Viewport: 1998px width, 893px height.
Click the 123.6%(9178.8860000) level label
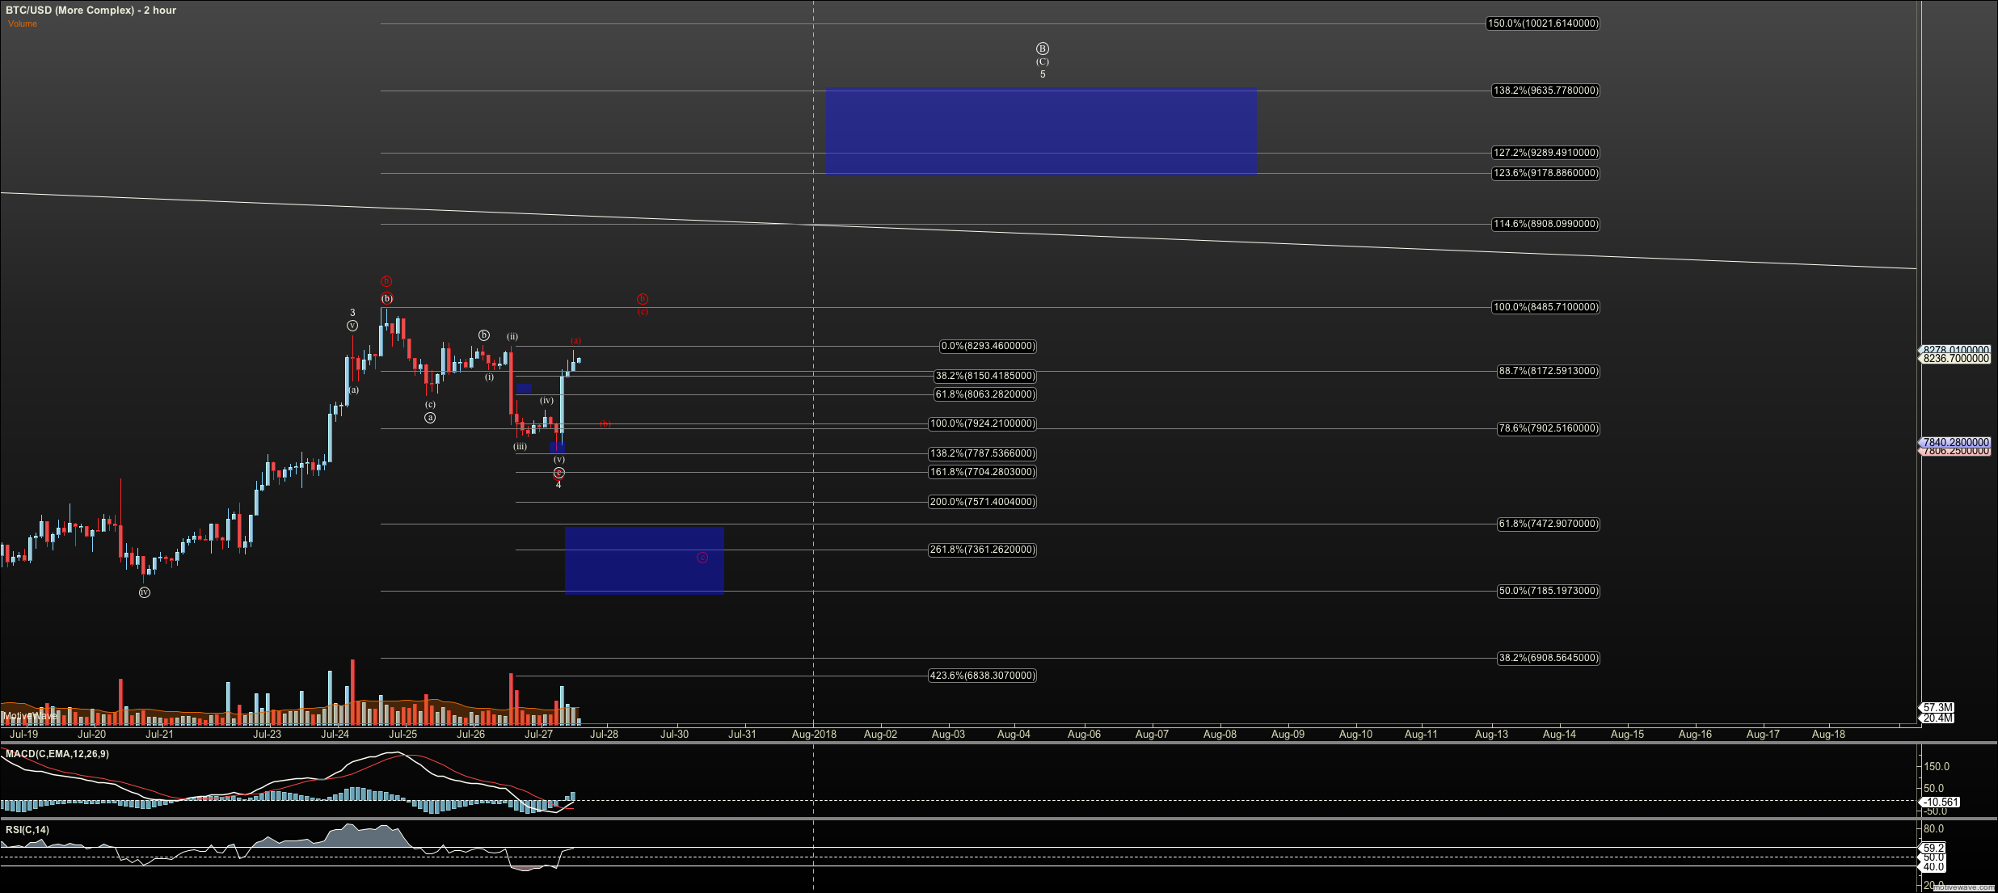pos(1545,173)
